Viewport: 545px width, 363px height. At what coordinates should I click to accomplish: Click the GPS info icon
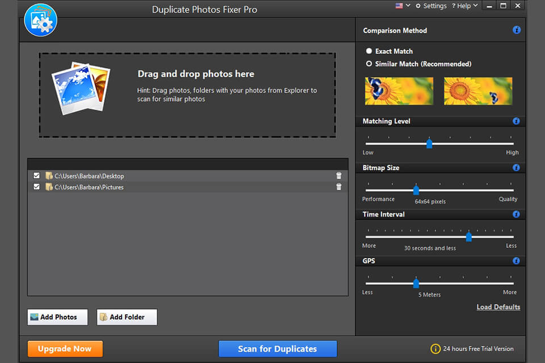click(x=516, y=261)
